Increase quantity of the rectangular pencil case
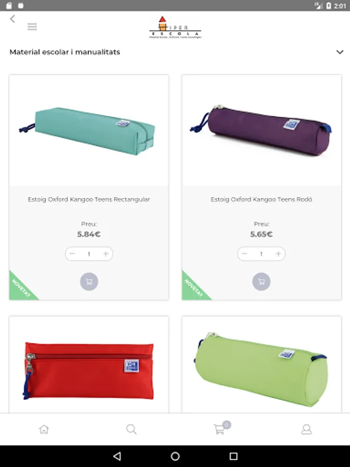350x467 pixels. [106, 254]
